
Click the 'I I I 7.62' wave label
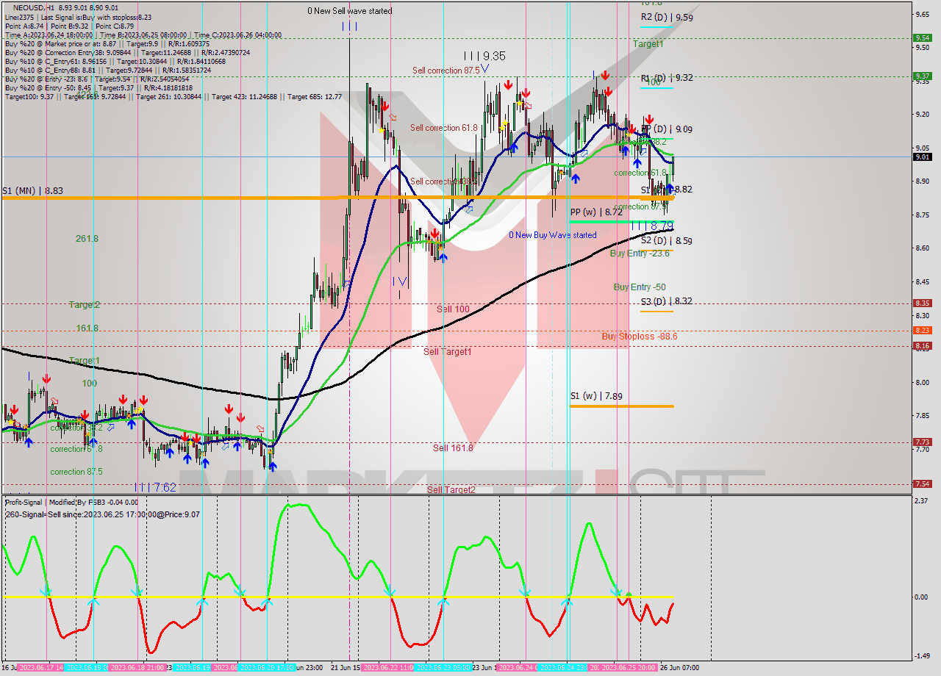coord(155,486)
